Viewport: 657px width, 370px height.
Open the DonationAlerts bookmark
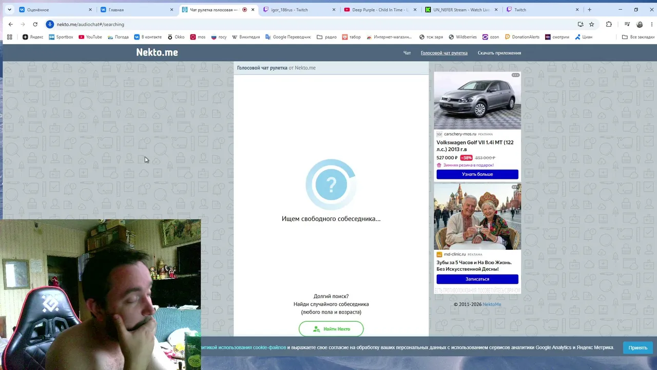[x=522, y=37]
